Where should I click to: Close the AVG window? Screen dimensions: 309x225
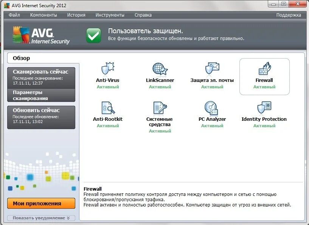tap(298, 4)
